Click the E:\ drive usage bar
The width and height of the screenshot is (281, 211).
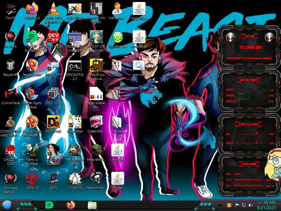pos(248,186)
